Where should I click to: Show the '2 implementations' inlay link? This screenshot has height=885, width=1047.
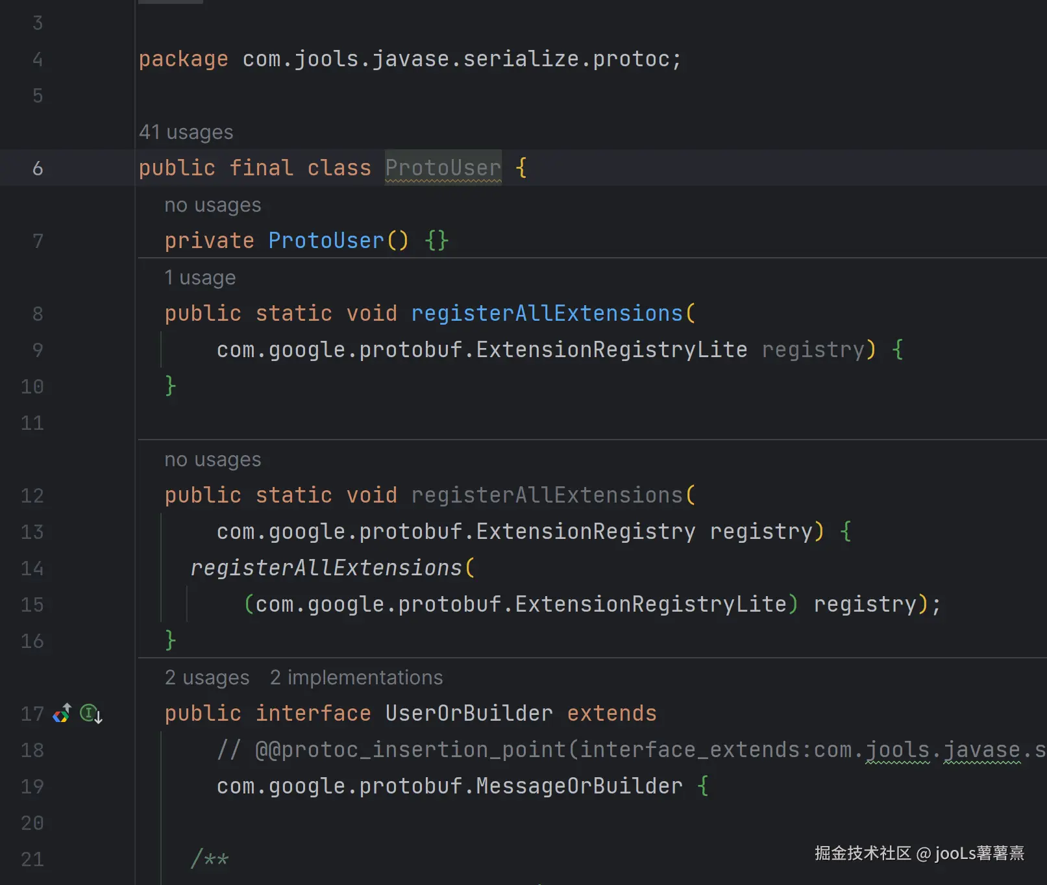(x=356, y=677)
